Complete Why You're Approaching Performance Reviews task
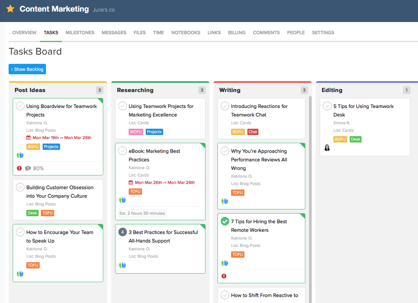The image size is (418, 303). (x=225, y=151)
